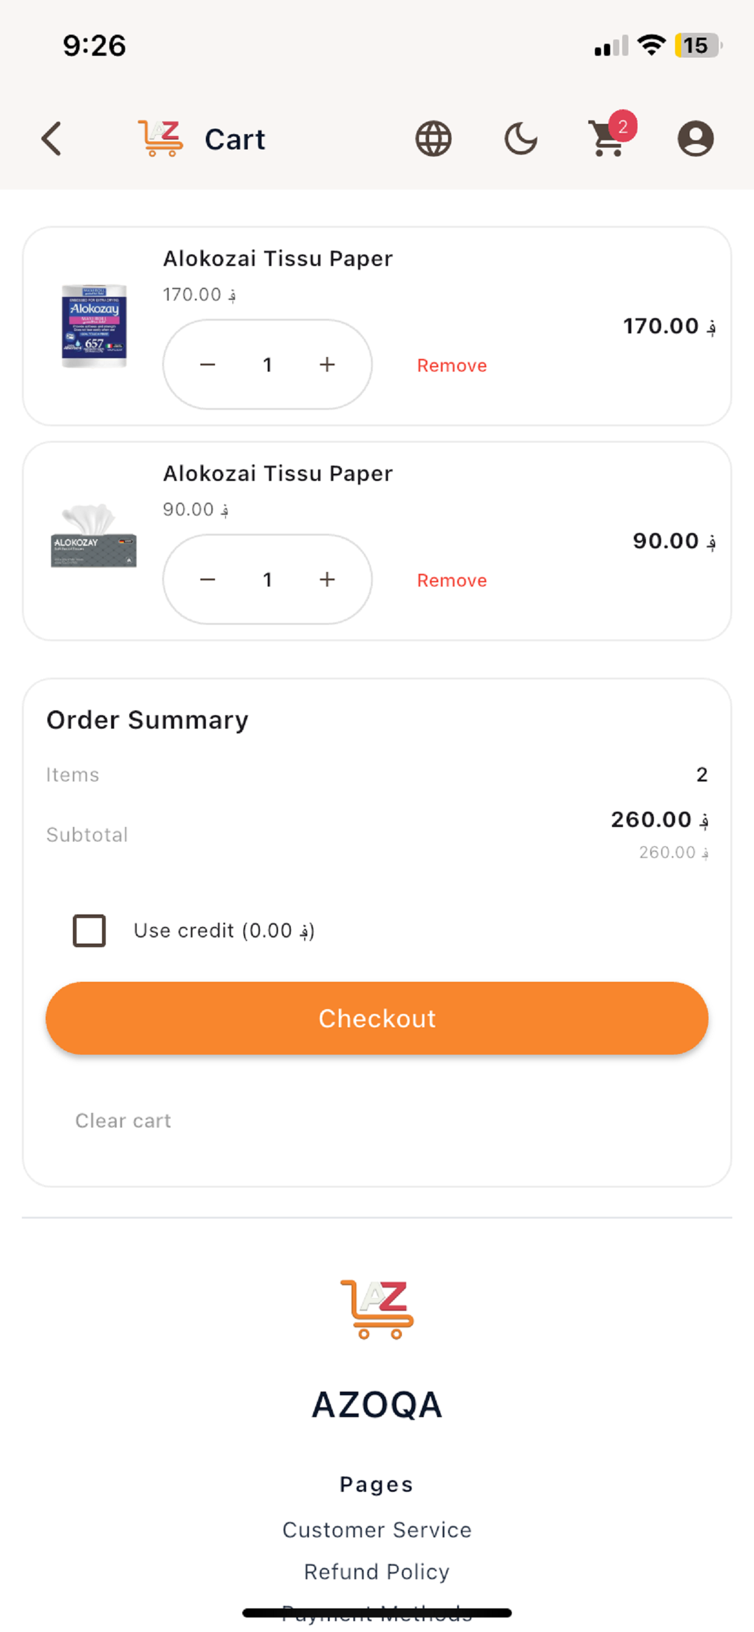Switch to dark mode with moon icon
The width and height of the screenshot is (754, 1632).
tap(521, 139)
